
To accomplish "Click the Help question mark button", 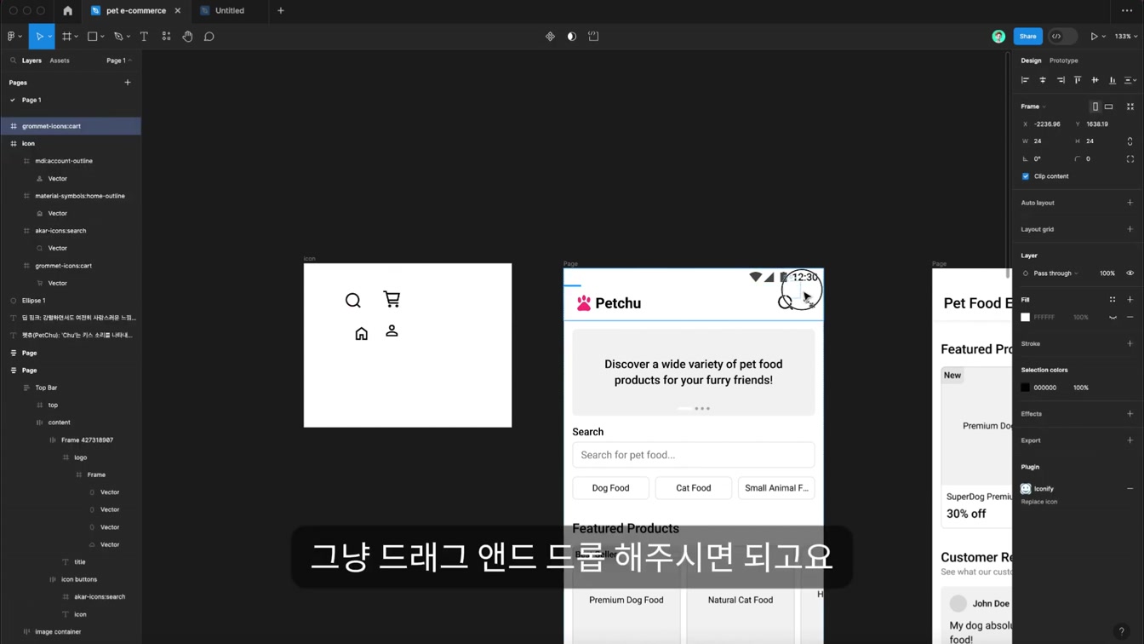I will (1121, 631).
